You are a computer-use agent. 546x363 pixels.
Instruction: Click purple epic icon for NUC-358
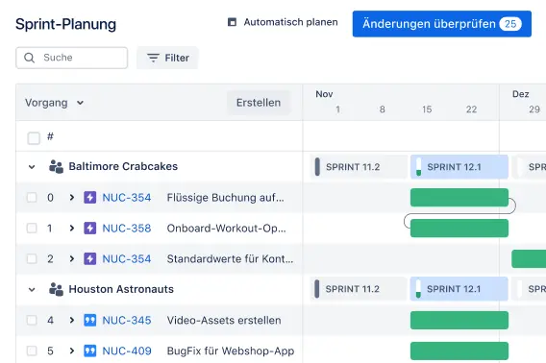89,229
